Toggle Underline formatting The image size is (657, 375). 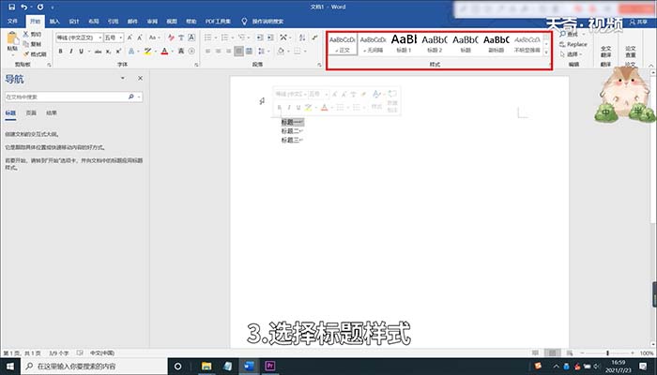(81, 51)
